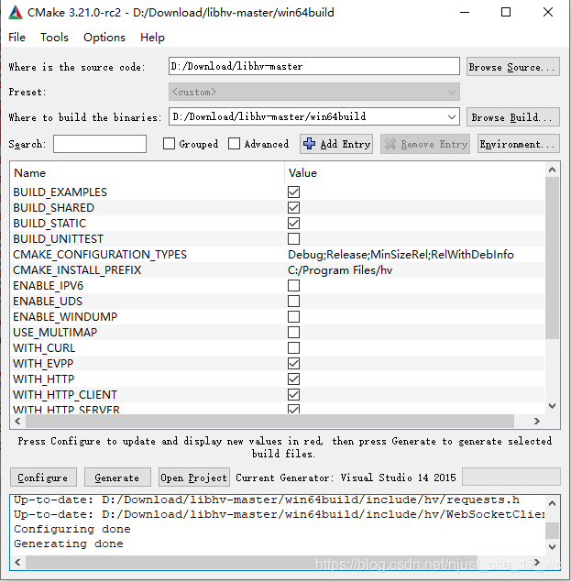Maximize the CMake window

point(506,12)
